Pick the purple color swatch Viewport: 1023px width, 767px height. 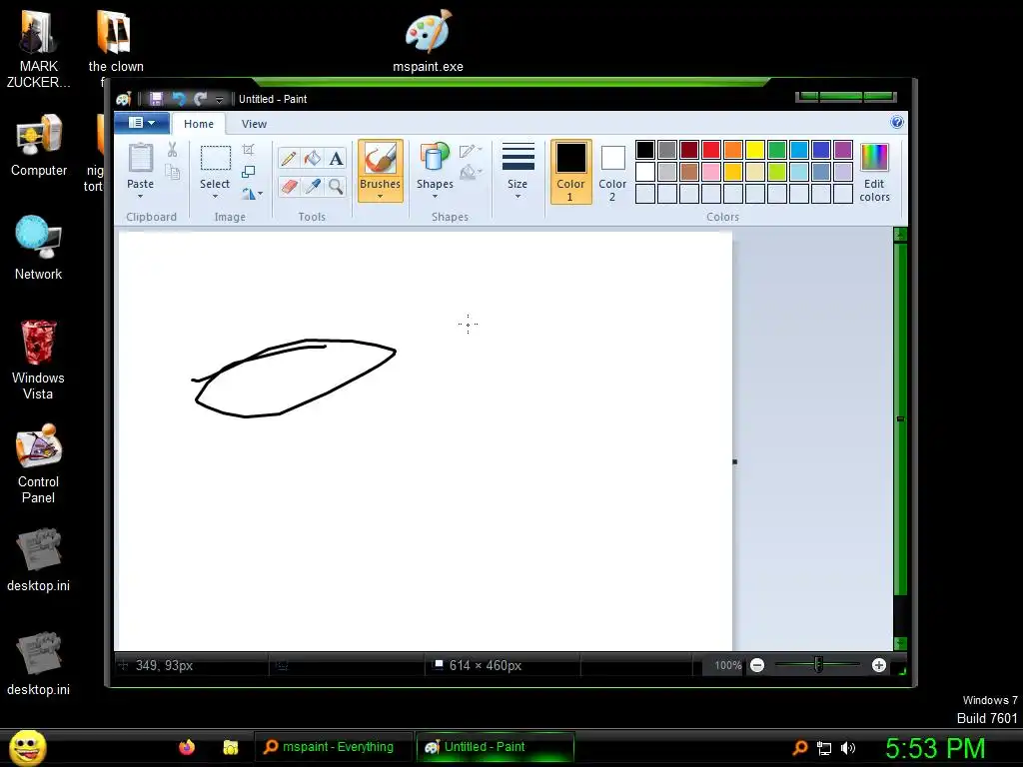click(x=843, y=150)
